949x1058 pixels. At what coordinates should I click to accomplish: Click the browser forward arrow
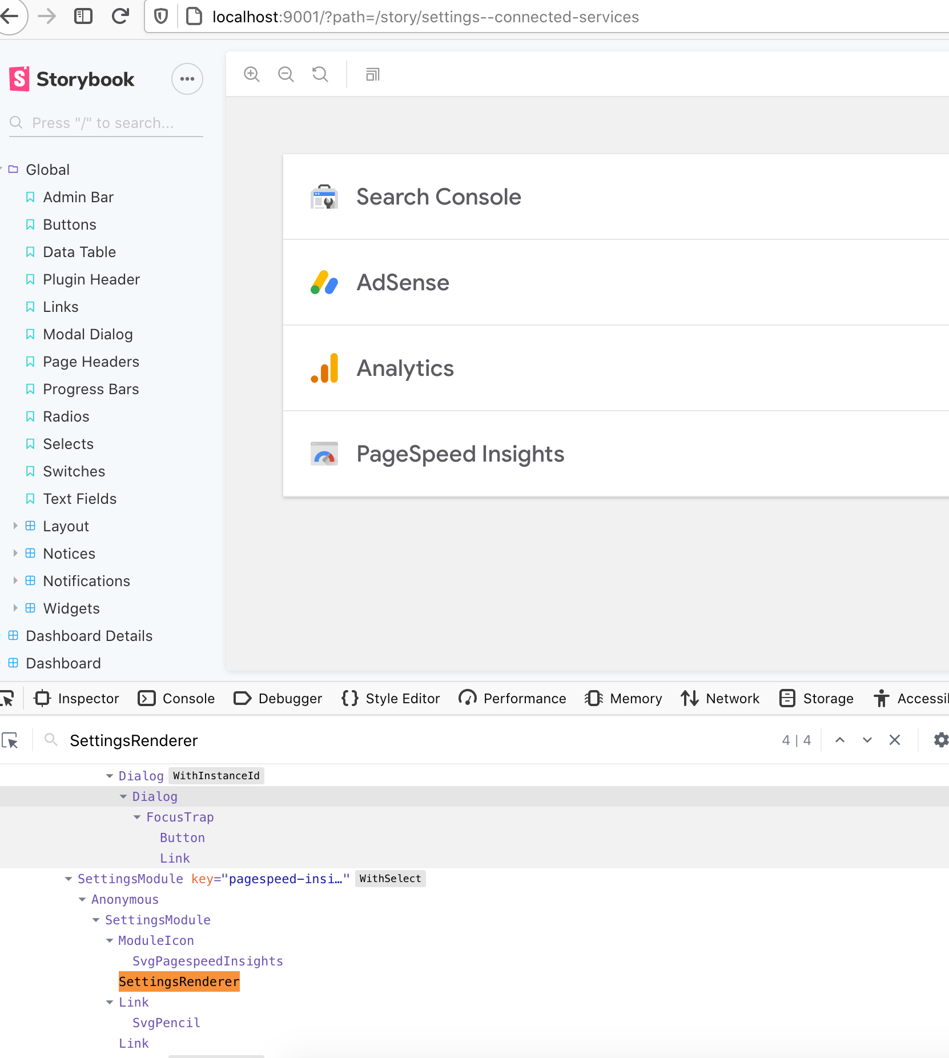pos(47,16)
